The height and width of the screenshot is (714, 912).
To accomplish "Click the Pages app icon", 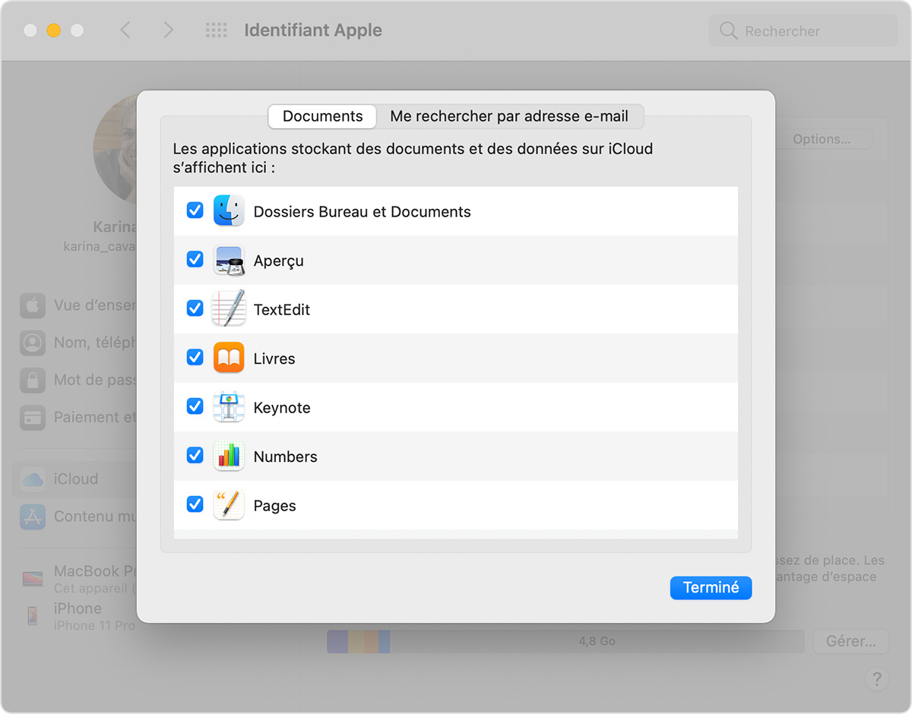I will [229, 505].
